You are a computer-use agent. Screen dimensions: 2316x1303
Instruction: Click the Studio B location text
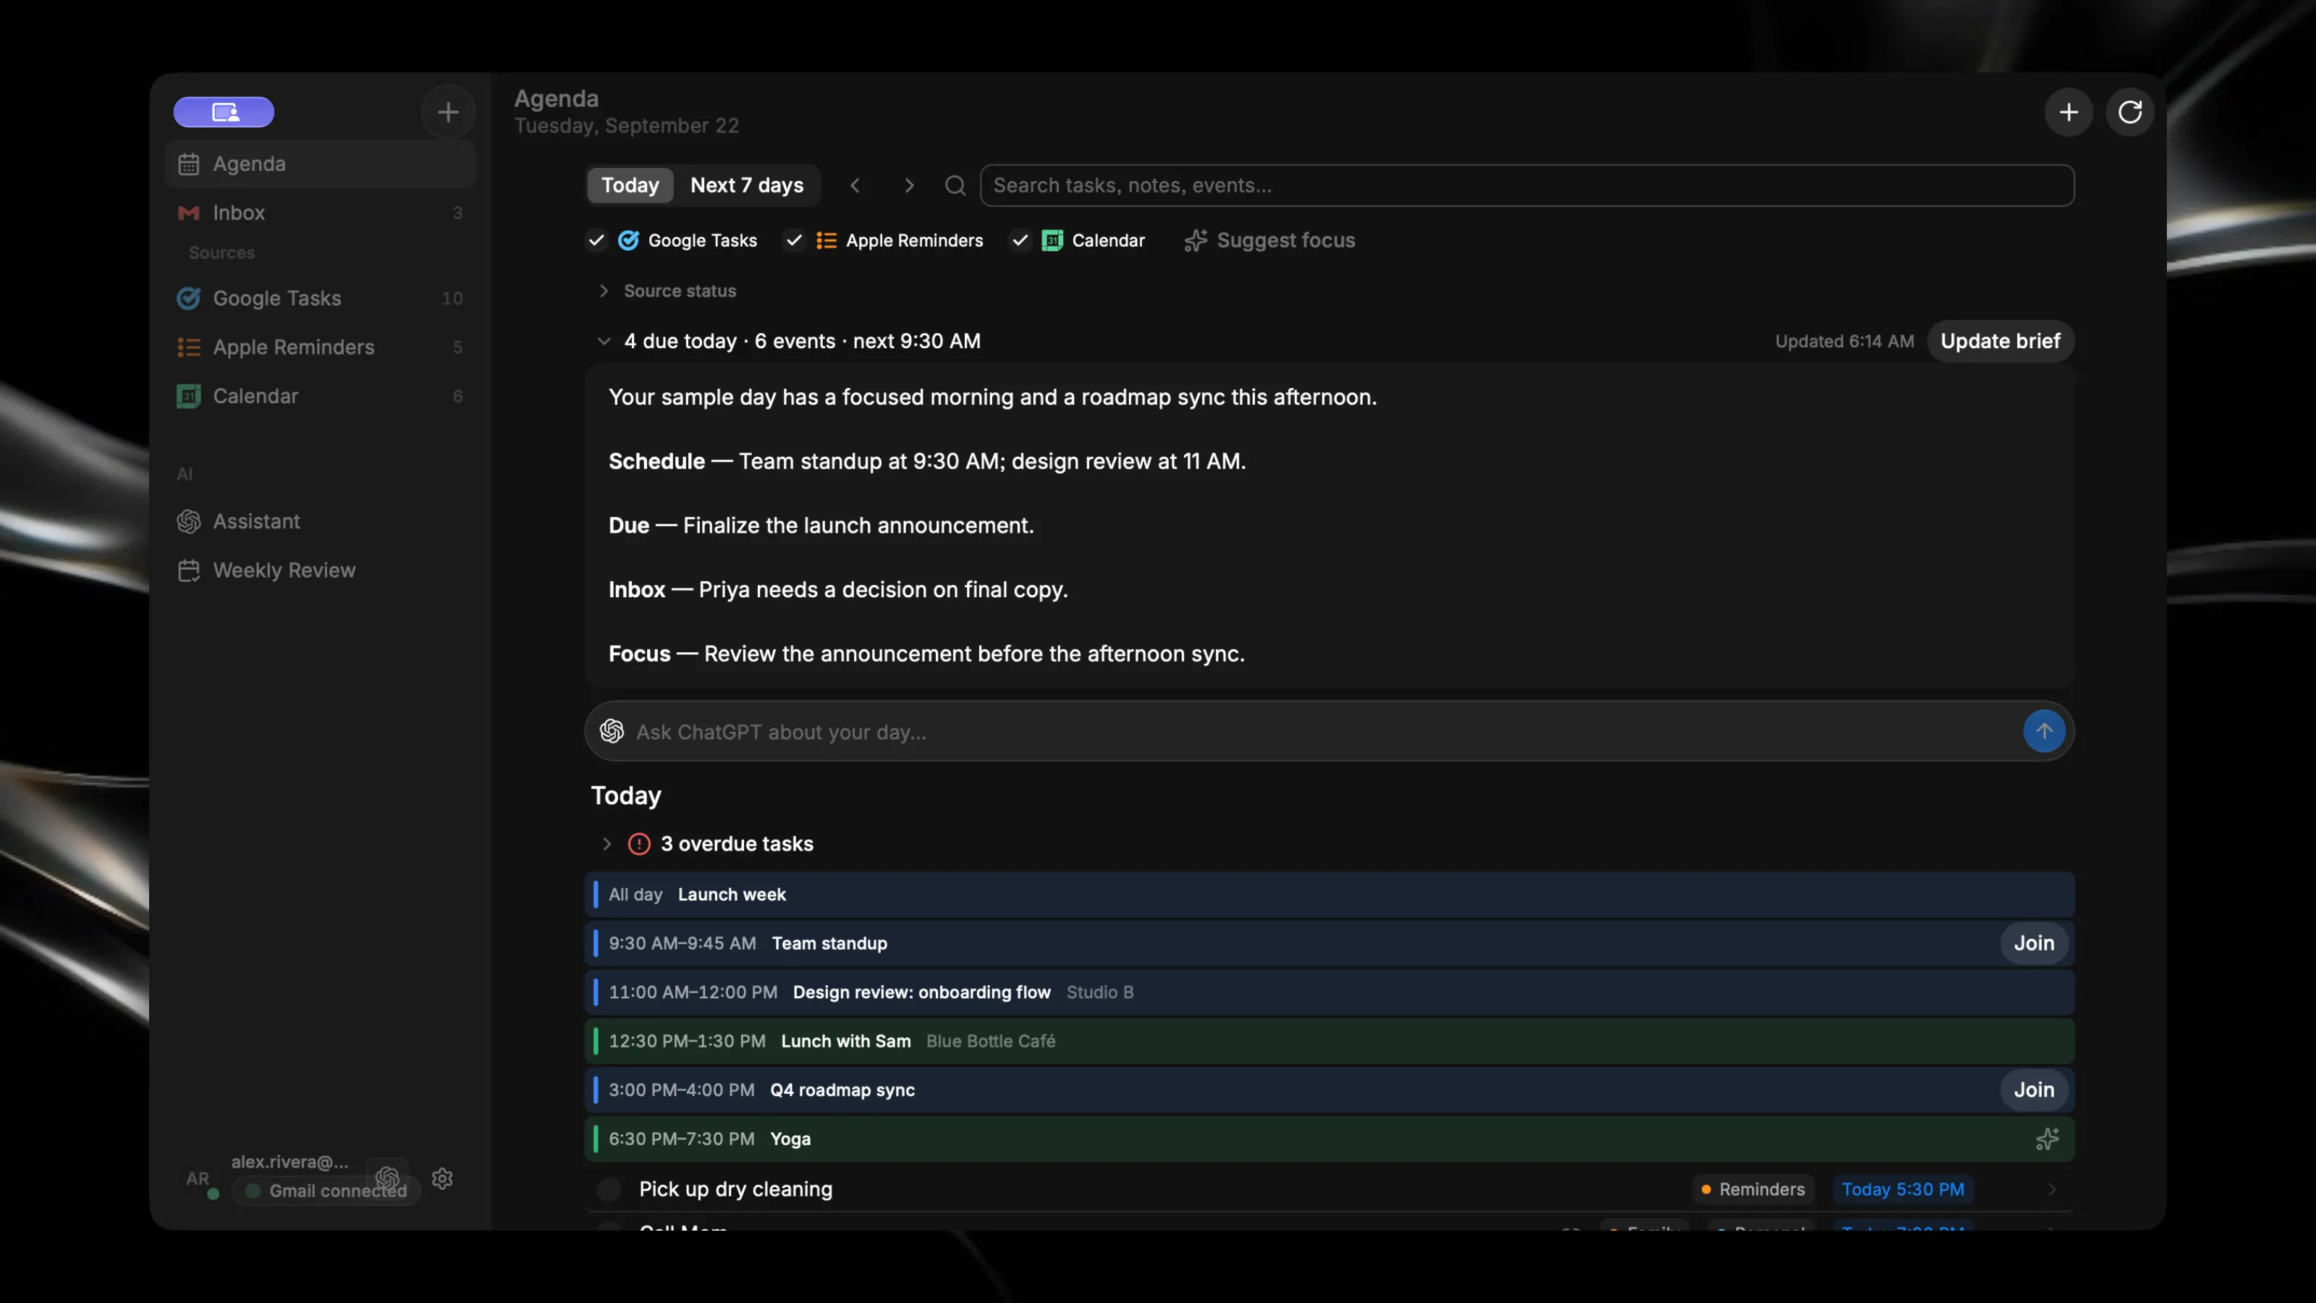[x=1099, y=992]
